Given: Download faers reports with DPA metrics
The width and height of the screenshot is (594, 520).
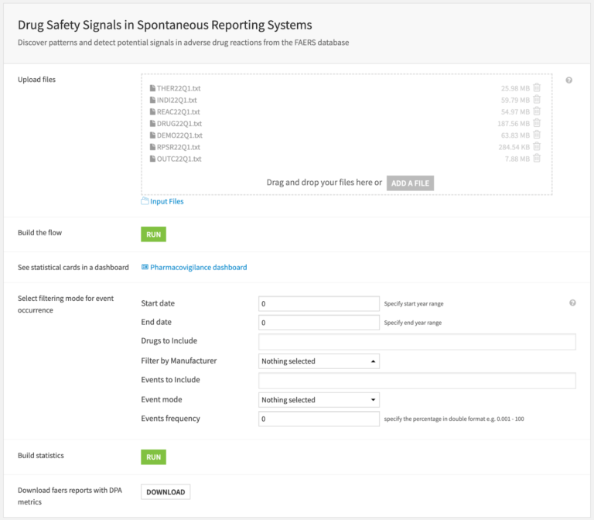Looking at the screenshot, I should point(166,492).
